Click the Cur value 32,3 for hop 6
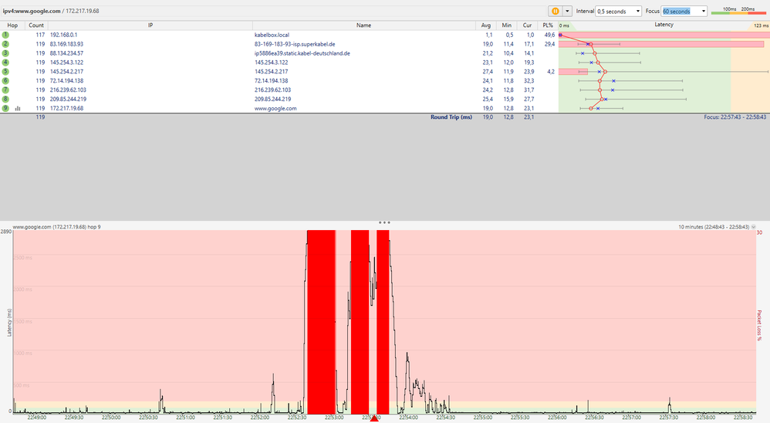Viewport: 770px width, 423px height. coord(529,80)
